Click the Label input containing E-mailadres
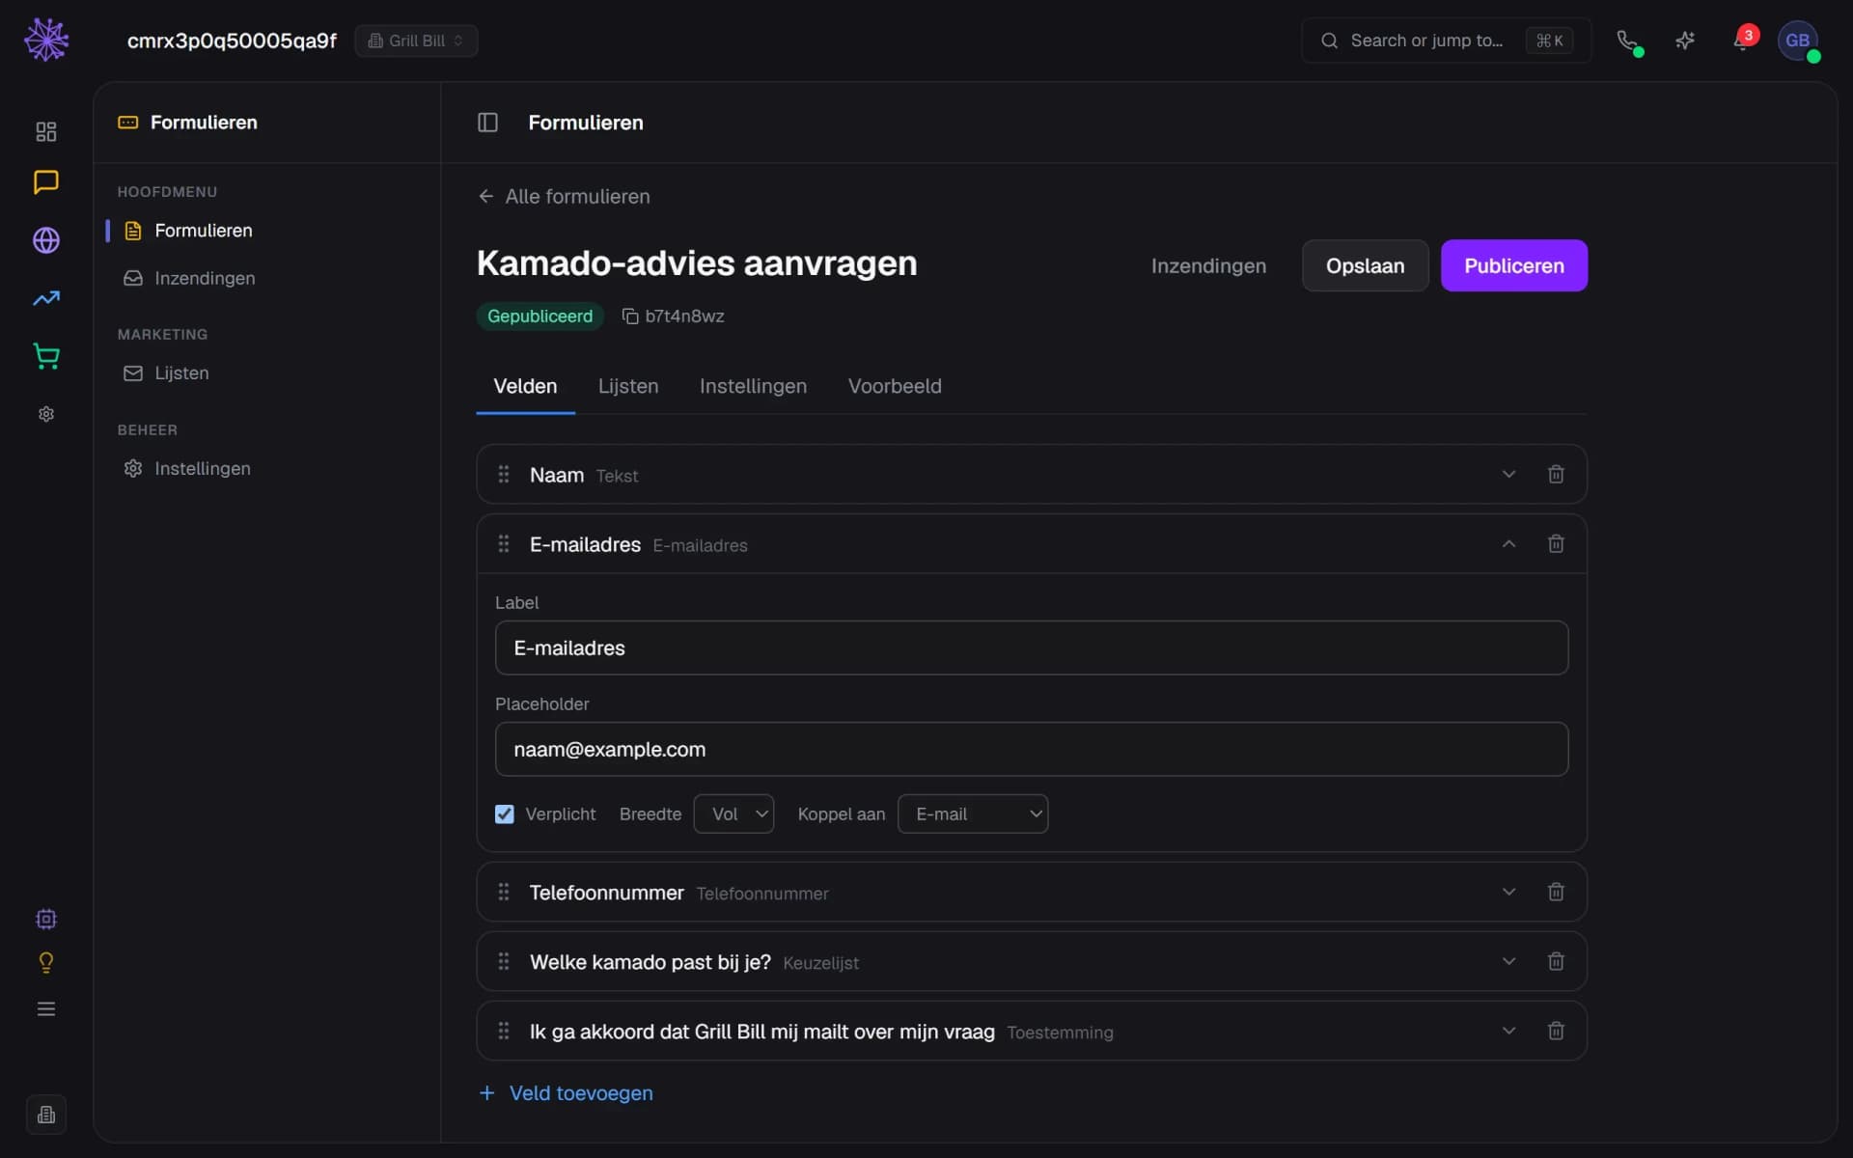1853x1158 pixels. pos(1031,648)
